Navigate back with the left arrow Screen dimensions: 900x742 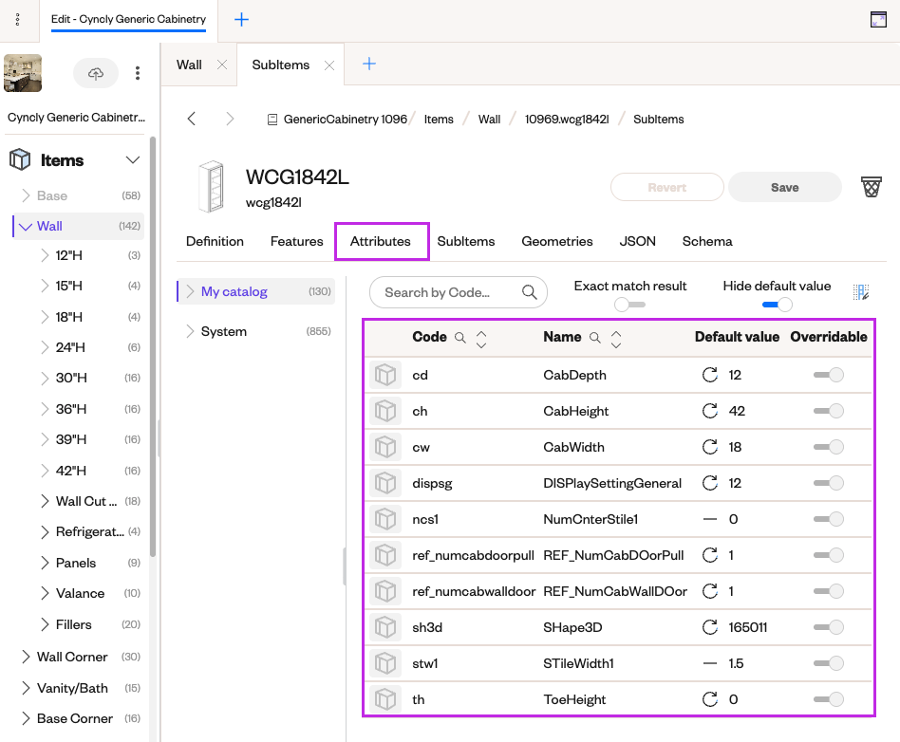[x=192, y=119]
